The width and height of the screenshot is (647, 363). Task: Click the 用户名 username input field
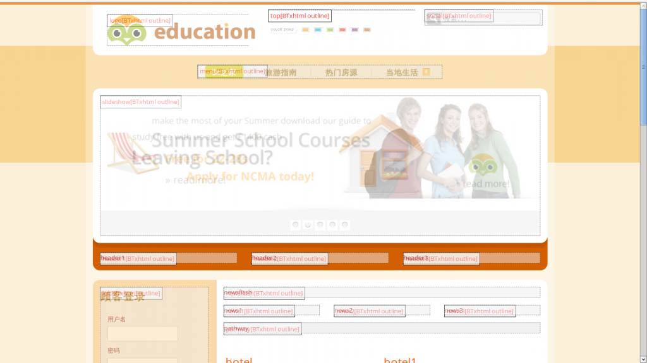tap(143, 334)
